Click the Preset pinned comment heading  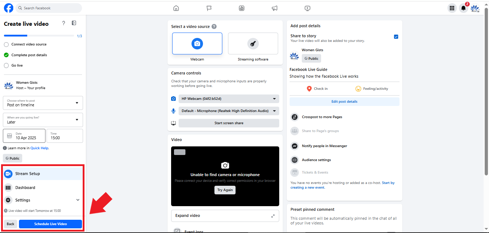313,209
